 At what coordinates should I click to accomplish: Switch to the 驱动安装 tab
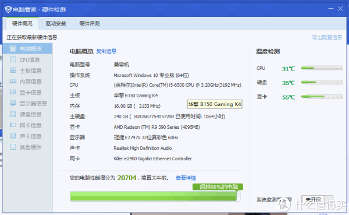point(56,23)
